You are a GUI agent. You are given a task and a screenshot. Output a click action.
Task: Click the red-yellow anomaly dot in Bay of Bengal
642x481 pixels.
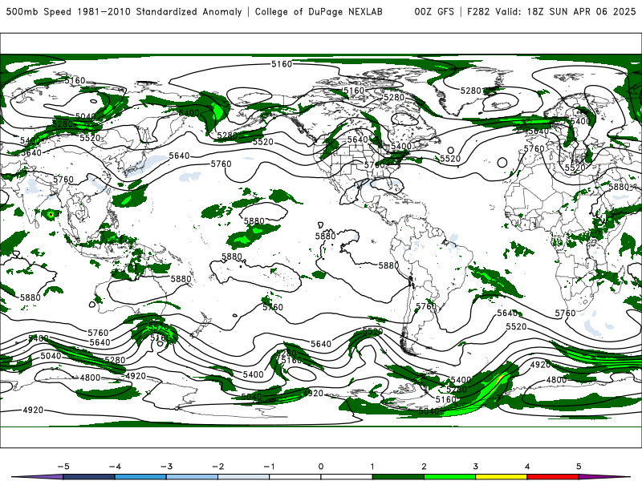(x=51, y=214)
